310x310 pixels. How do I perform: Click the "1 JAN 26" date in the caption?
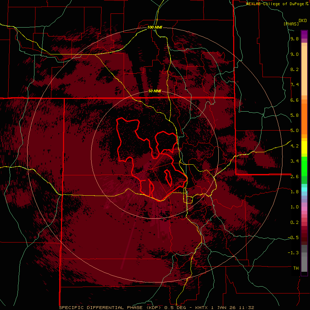[x=224, y=308]
